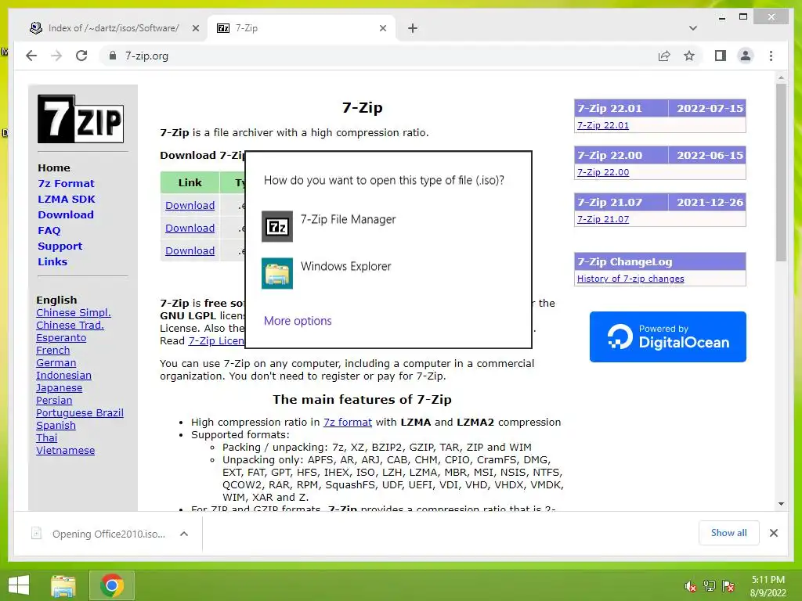This screenshot has height=601, width=802.
Task: Close the Index of Software tab
Action: pyautogui.click(x=195, y=28)
